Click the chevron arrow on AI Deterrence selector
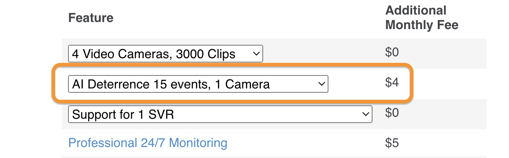509x158 pixels. click(321, 84)
